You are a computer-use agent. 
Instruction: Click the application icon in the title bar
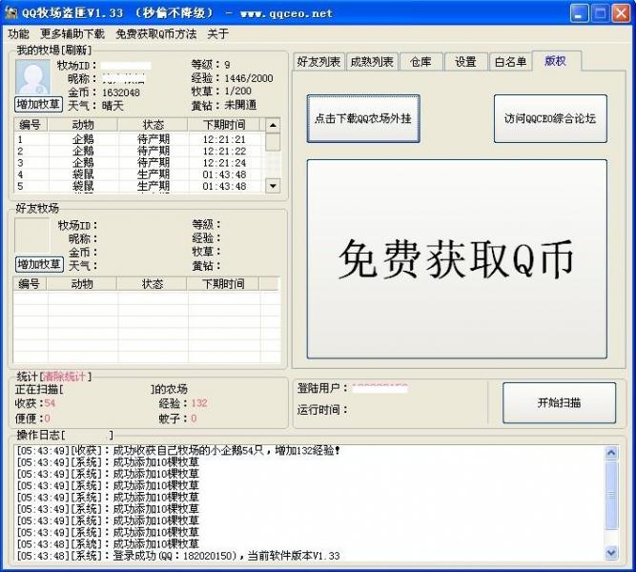pyautogui.click(x=10, y=12)
